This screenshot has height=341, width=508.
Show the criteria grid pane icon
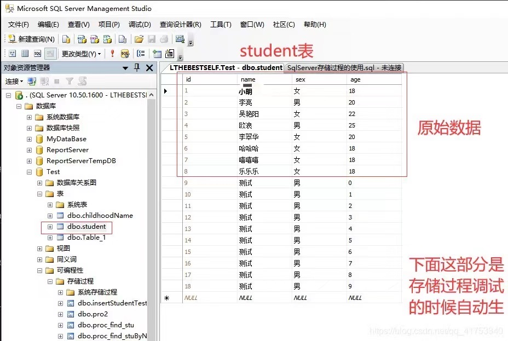(x=25, y=54)
